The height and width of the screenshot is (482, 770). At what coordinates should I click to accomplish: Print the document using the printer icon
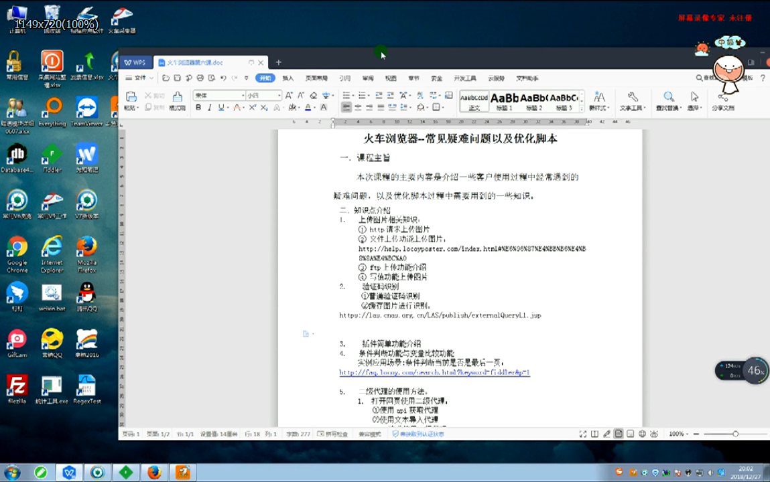pos(200,78)
